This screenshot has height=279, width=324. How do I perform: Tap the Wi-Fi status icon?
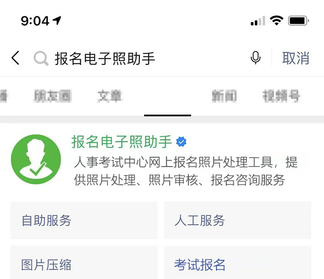coord(276,21)
